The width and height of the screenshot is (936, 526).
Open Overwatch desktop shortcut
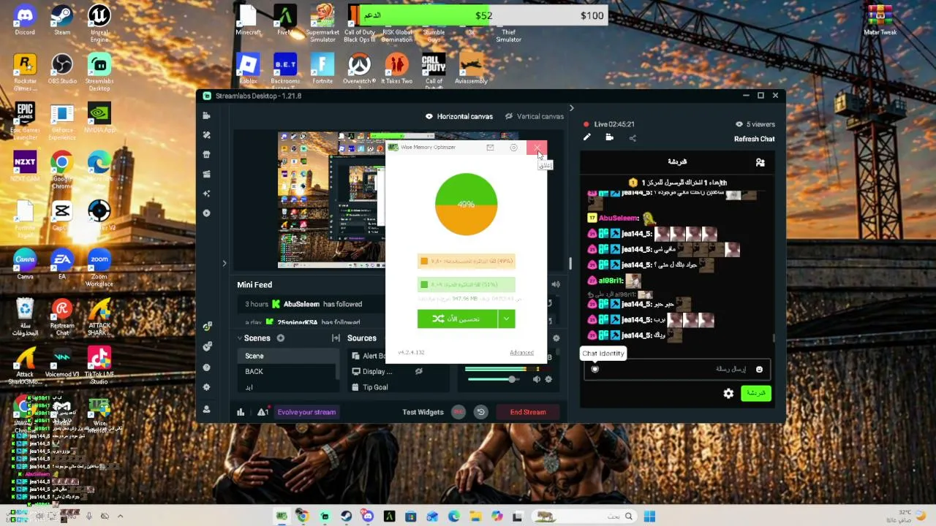(359, 69)
